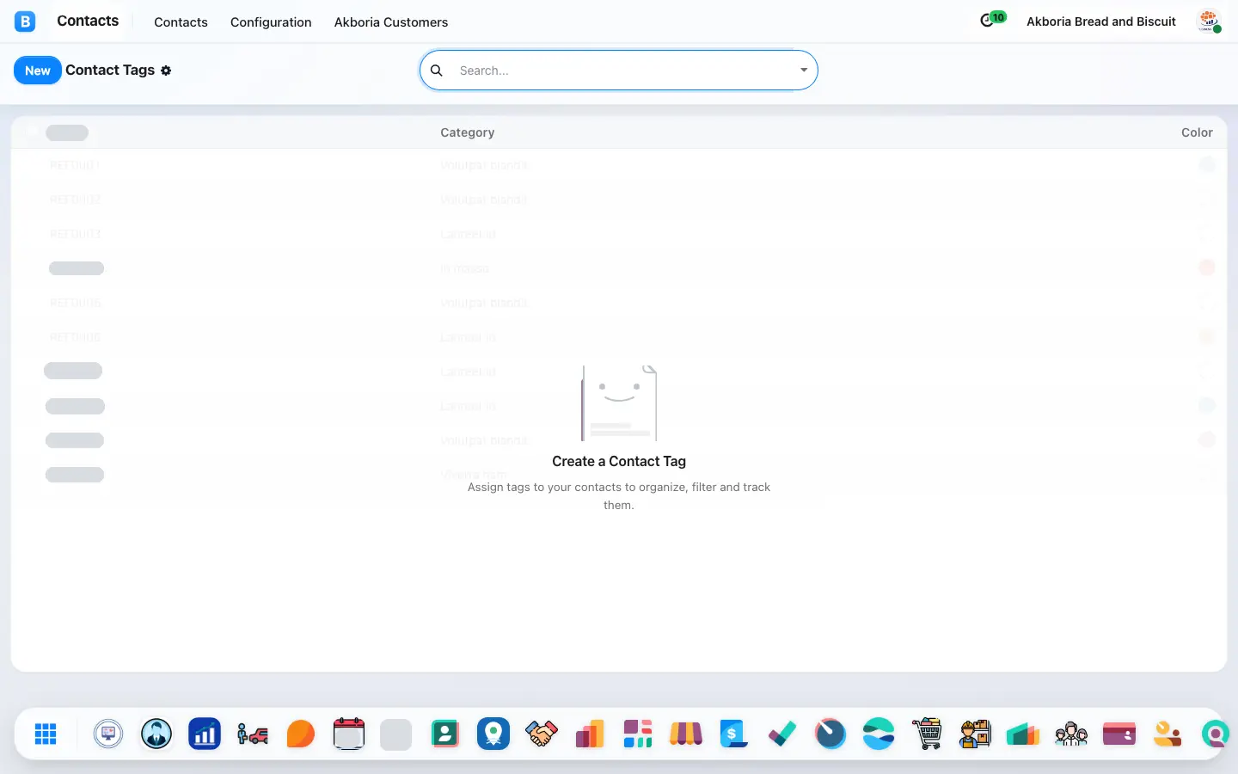Sort by the Category column header
Viewport: 1238px width, 774px height.
(x=468, y=132)
